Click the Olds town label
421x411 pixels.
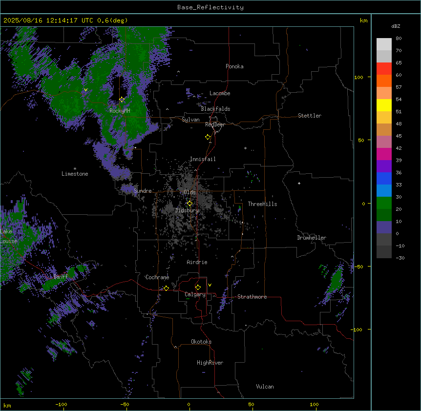pos(189,192)
